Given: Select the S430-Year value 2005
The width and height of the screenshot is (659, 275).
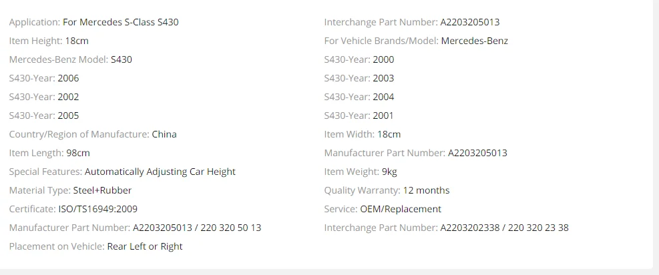Looking at the screenshot, I should 68,115.
